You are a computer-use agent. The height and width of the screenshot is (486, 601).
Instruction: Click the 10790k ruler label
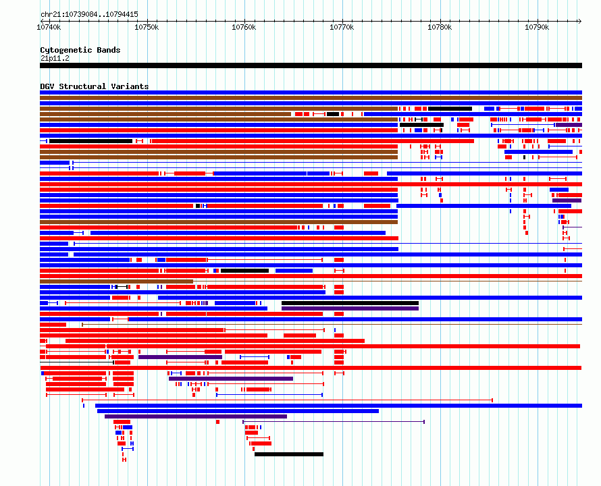537,27
